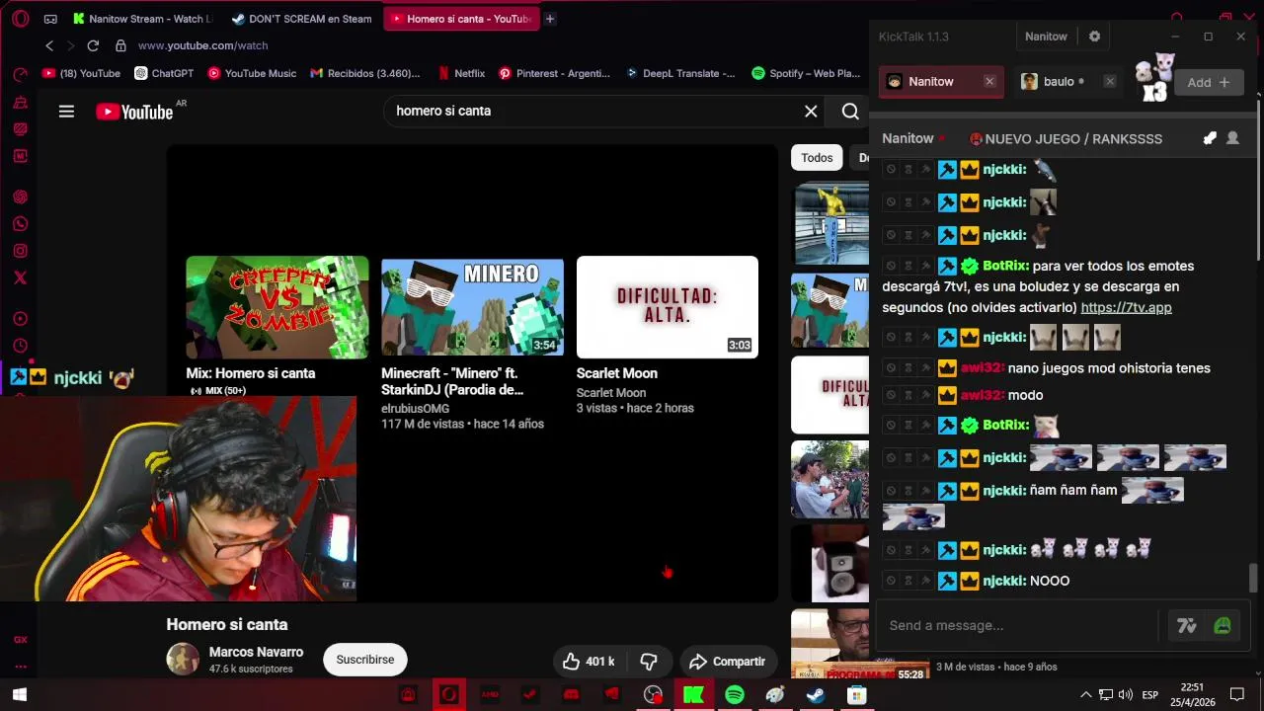The image size is (1264, 711).
Task: Open the ChatGPT bookmark
Action: (164, 73)
